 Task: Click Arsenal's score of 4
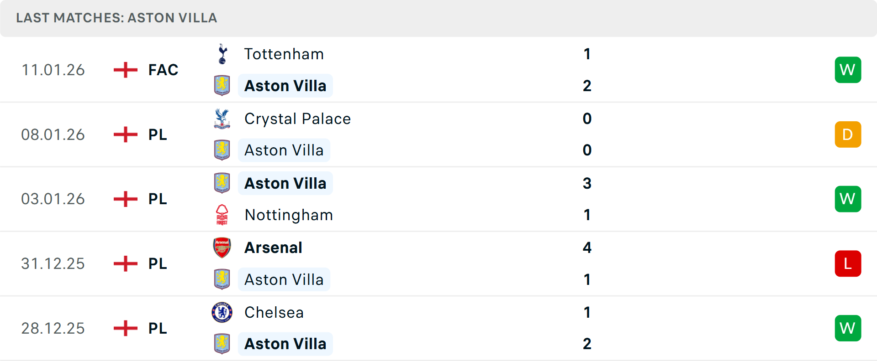coord(587,248)
